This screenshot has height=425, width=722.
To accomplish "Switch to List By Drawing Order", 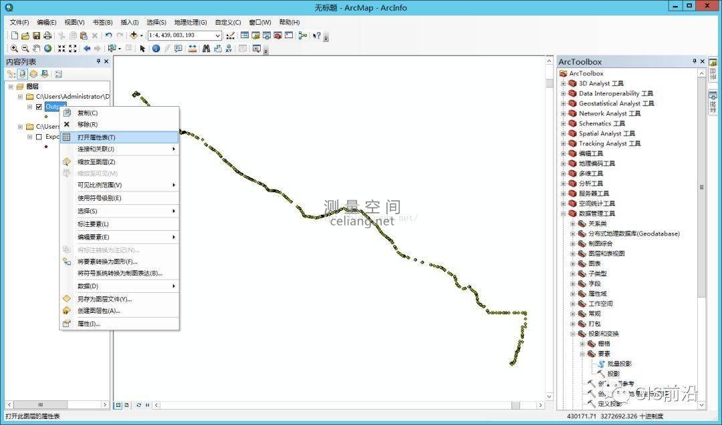I will click(11, 74).
